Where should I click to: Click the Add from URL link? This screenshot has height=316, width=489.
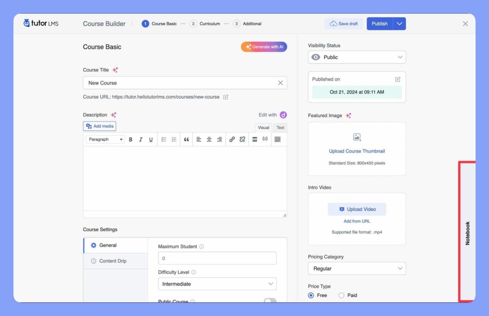tap(357, 221)
